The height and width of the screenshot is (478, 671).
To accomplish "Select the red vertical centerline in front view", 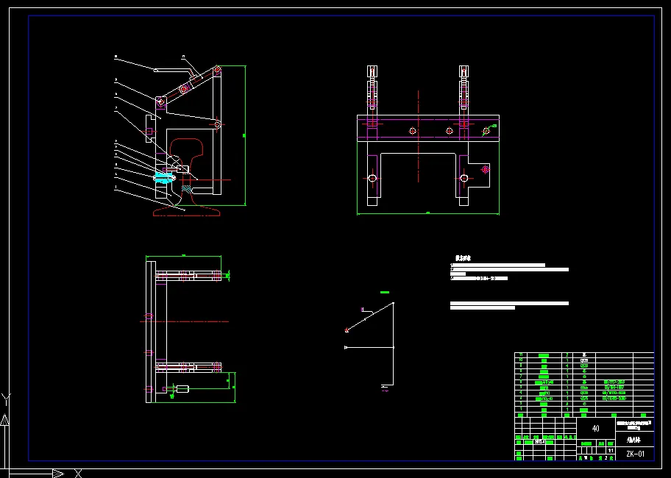I will [x=418, y=136].
